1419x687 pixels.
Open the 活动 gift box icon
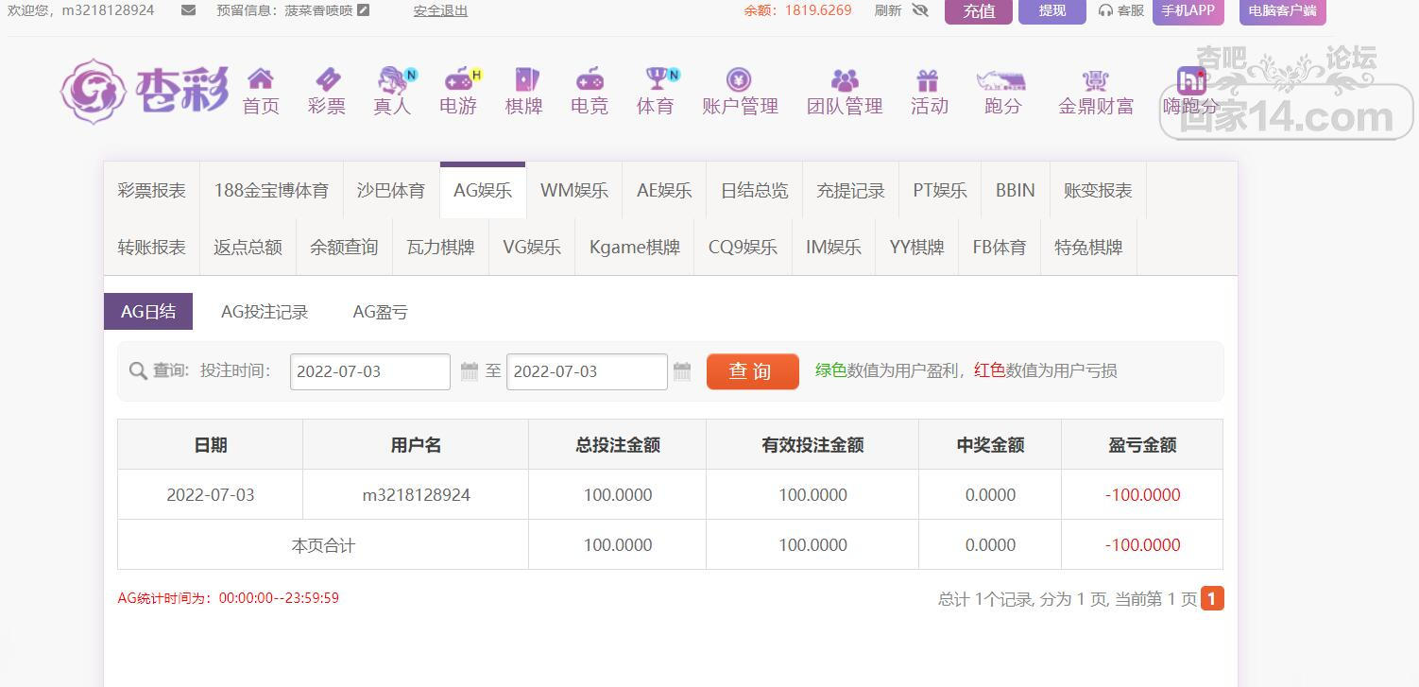[928, 79]
